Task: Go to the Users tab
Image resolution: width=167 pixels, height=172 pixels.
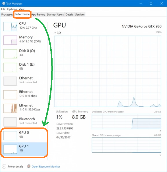Action: point(60,14)
